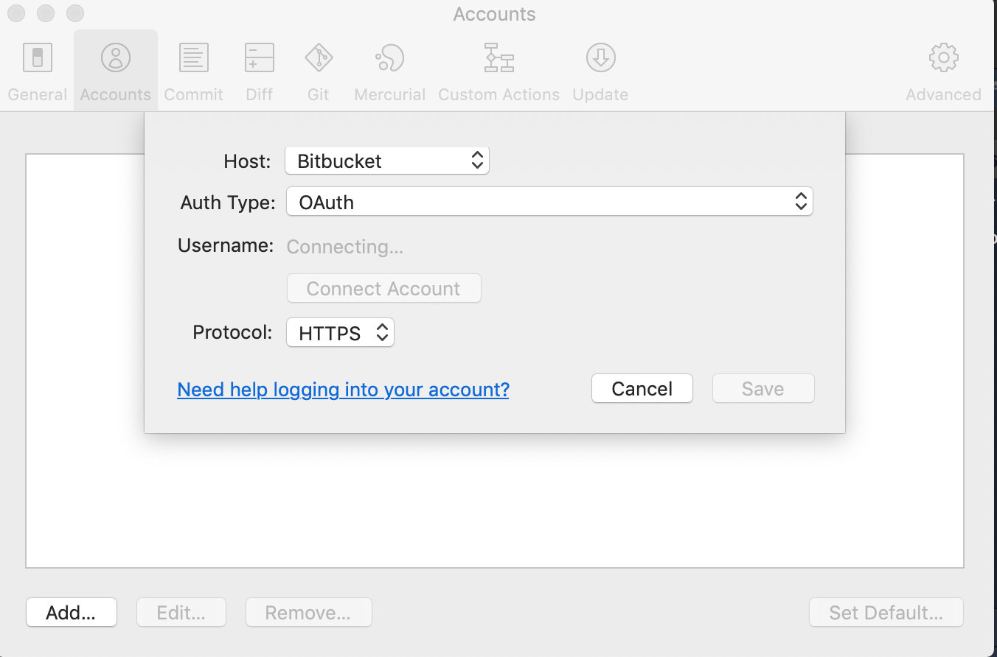Open the General preferences icon
The width and height of the screenshot is (997, 657).
[x=38, y=58]
